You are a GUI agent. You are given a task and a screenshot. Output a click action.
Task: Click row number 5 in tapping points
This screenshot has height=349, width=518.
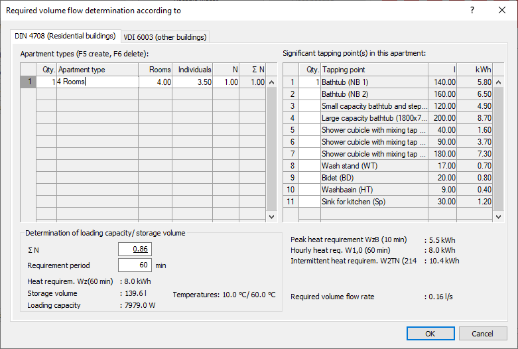pos(291,130)
